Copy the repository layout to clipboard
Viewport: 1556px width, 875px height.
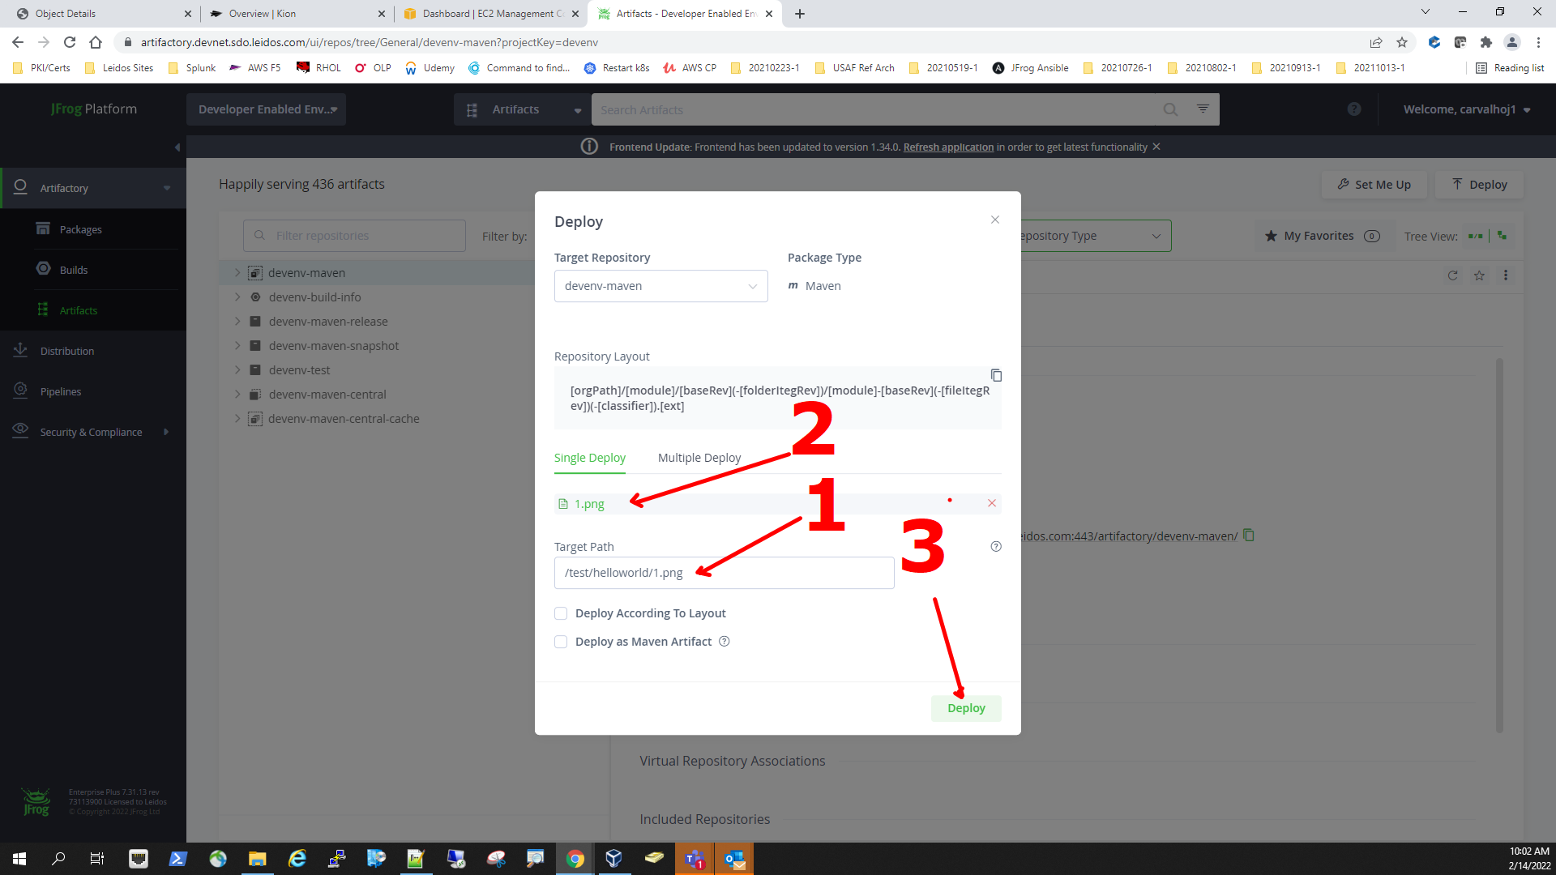pos(996,375)
